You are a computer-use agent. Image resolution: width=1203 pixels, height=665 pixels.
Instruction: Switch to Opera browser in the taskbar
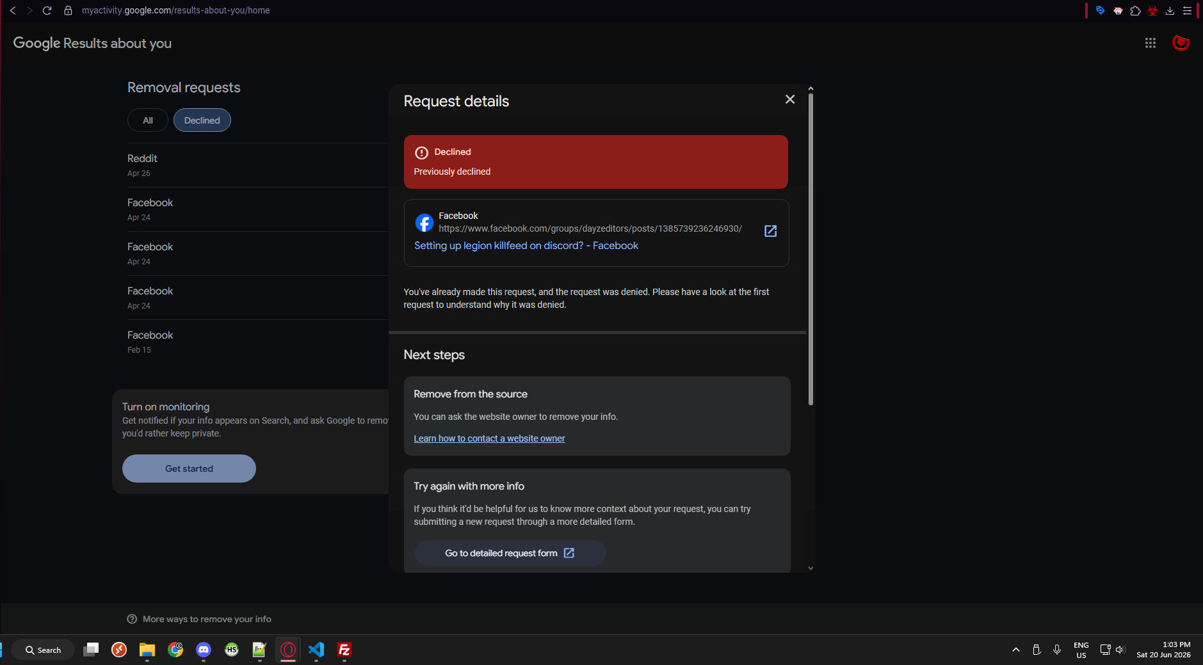pyautogui.click(x=288, y=650)
